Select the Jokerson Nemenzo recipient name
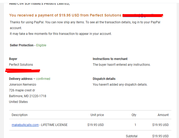179x138 pixels. pos(23,84)
